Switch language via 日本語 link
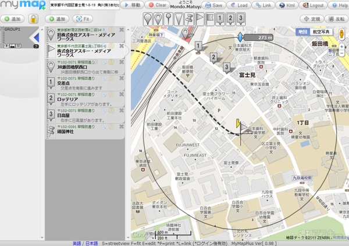 point(92,243)
